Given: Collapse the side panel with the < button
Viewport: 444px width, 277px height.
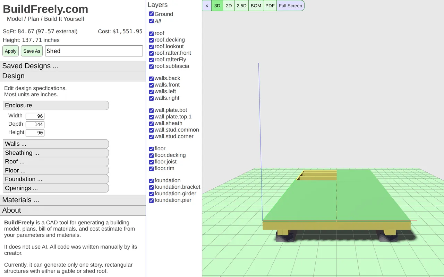Looking at the screenshot, I should click(x=207, y=6).
